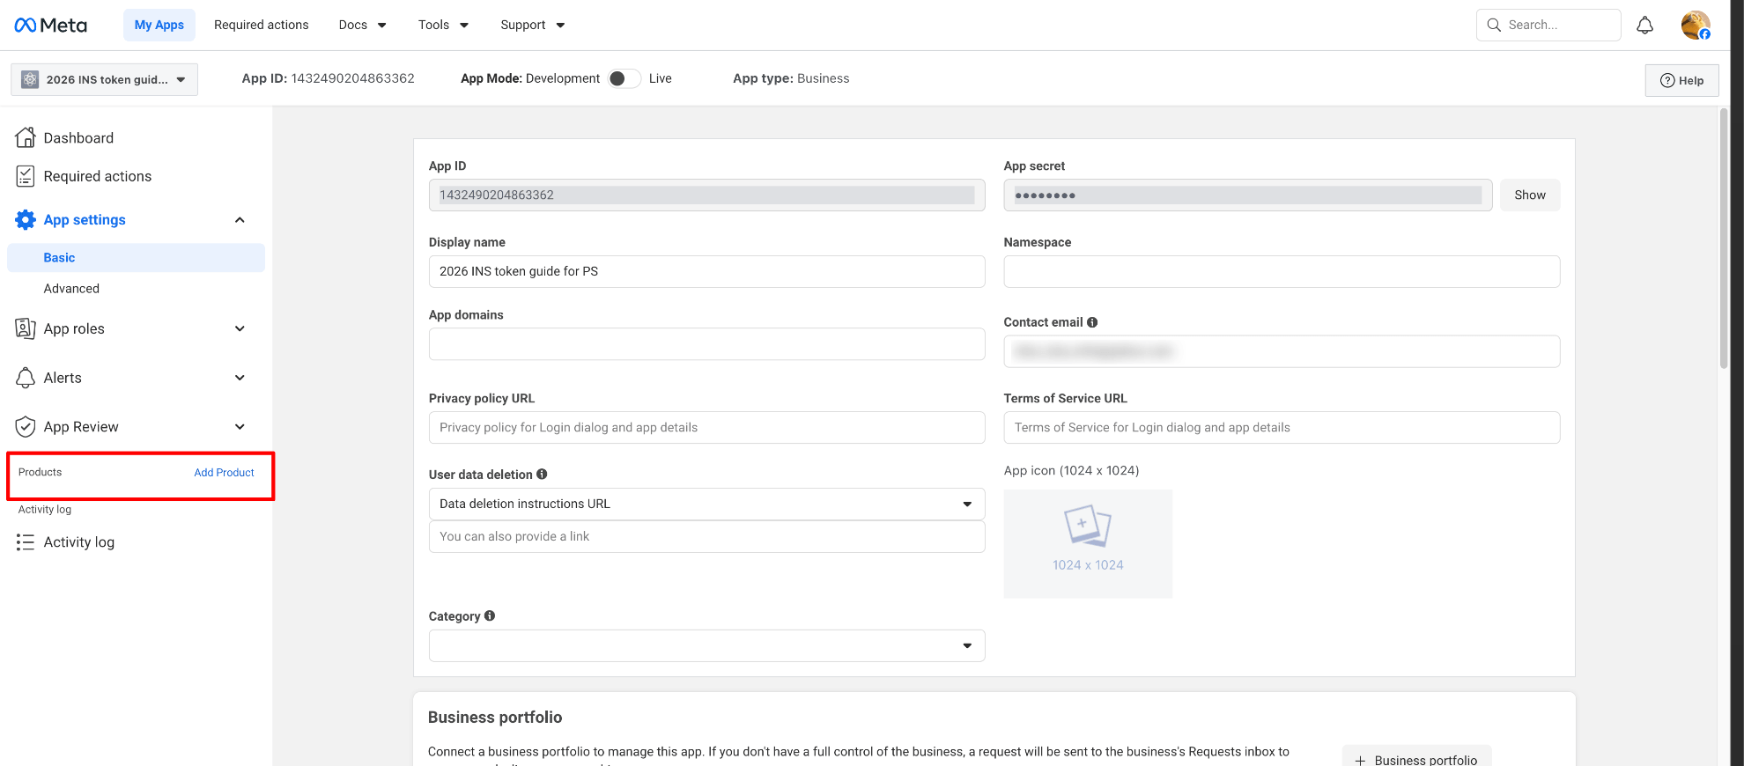Click the Add Product link
Image resolution: width=1744 pixels, height=766 pixels.
tap(224, 473)
